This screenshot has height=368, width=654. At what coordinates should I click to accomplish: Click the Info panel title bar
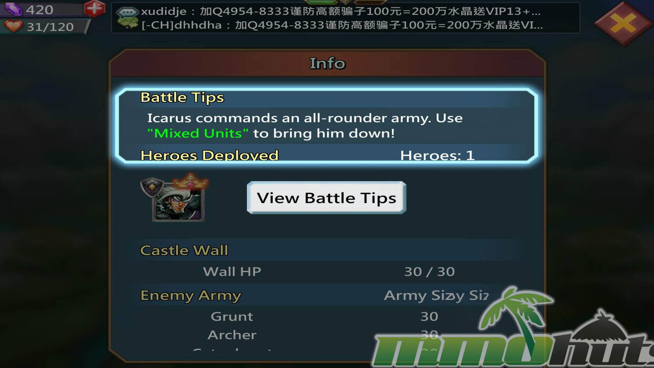coord(327,63)
